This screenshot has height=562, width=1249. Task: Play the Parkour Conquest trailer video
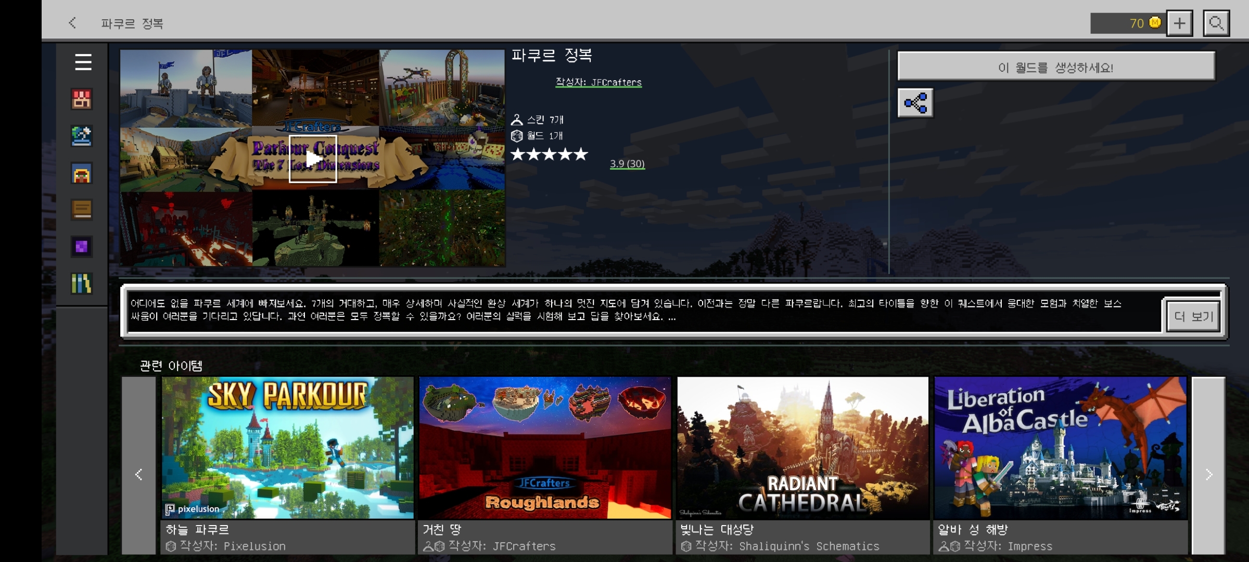tap(313, 159)
